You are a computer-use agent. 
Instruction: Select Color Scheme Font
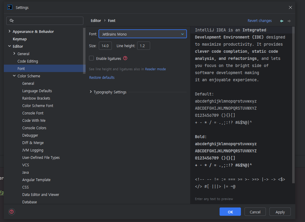click(x=38, y=106)
